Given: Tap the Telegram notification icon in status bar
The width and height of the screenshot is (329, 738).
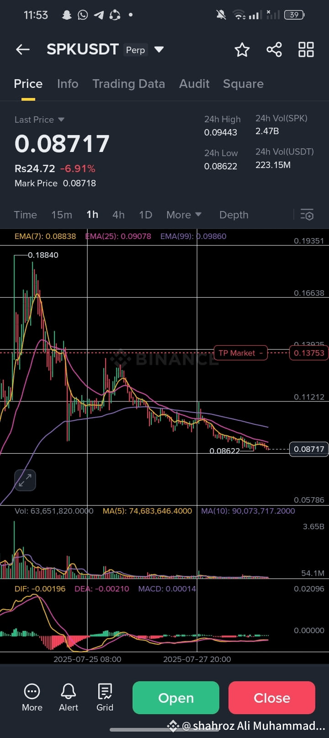Looking at the screenshot, I should point(99,15).
